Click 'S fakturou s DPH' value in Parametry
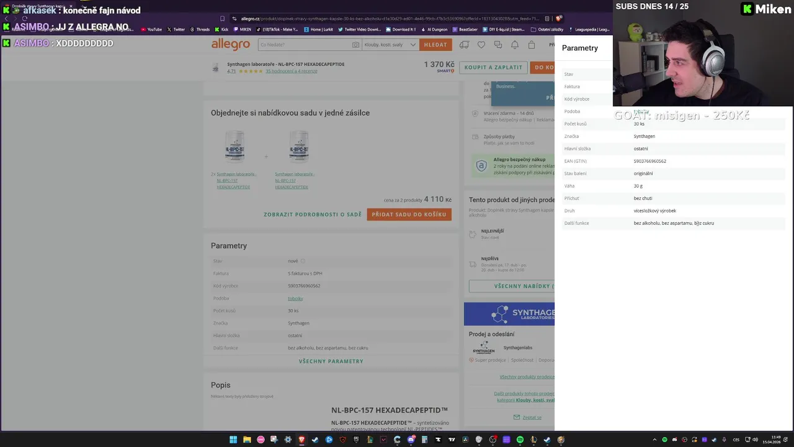Image resolution: width=794 pixels, height=447 pixels. pyautogui.click(x=305, y=274)
